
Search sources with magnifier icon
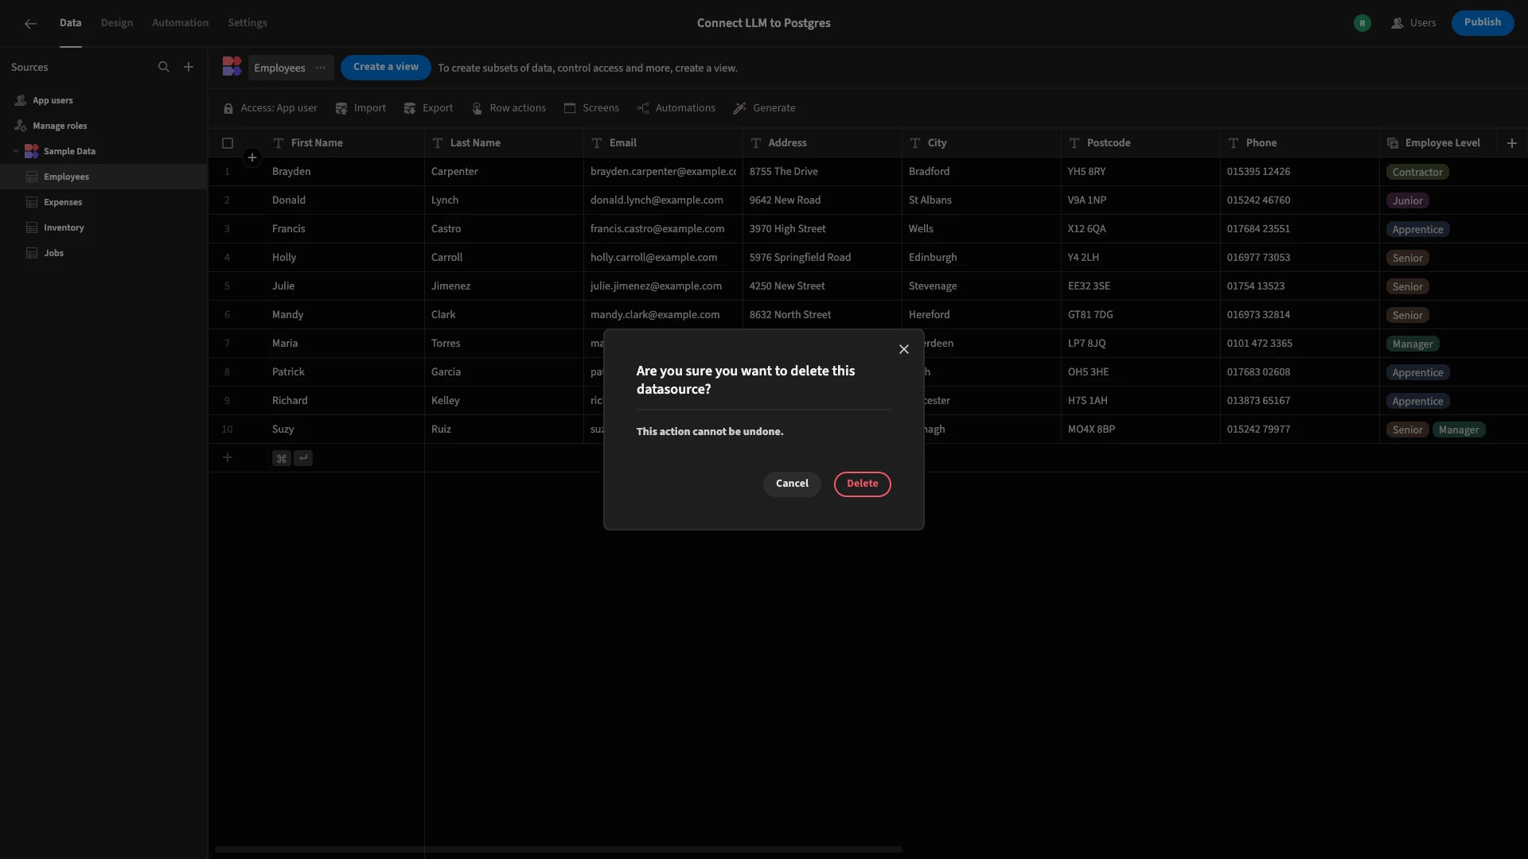click(164, 68)
